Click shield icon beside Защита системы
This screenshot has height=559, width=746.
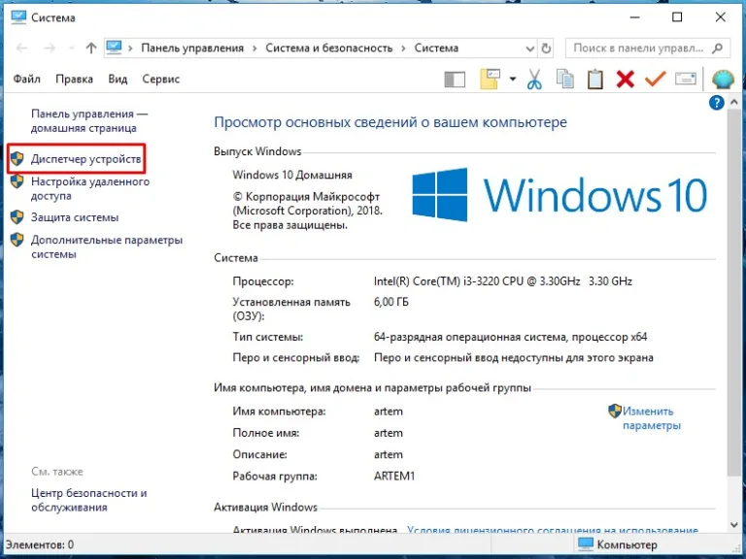(x=17, y=217)
